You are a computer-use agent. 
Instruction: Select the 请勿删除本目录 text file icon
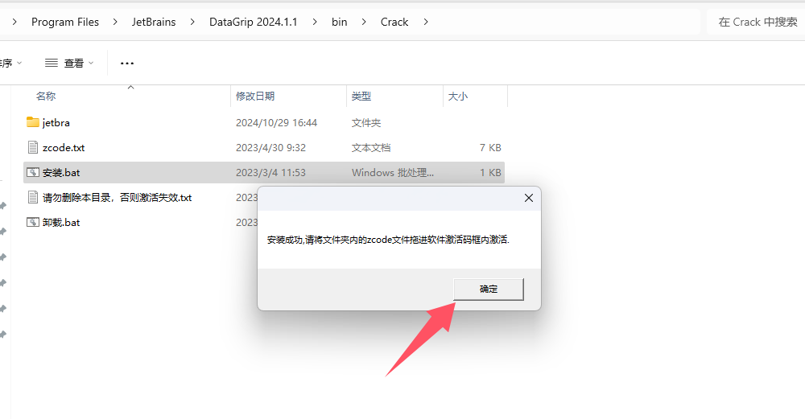[x=33, y=198]
